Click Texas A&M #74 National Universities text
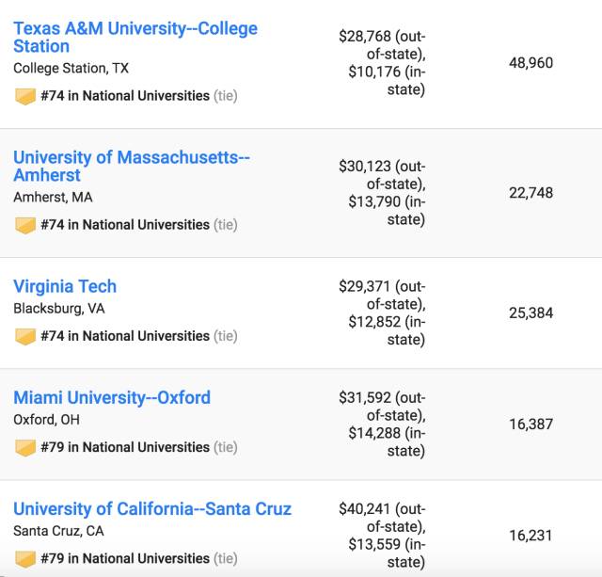Image resolution: width=602 pixels, height=577 pixels. coord(125,96)
